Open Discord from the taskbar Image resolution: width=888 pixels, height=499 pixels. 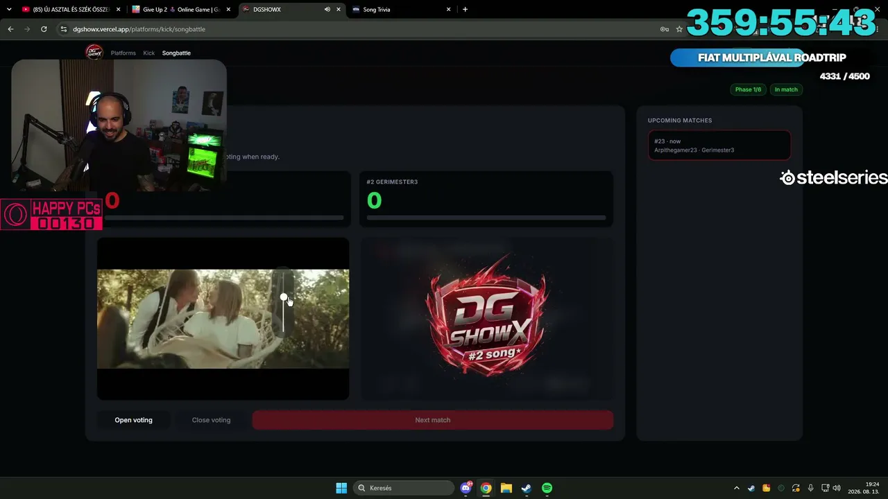pyautogui.click(x=466, y=488)
